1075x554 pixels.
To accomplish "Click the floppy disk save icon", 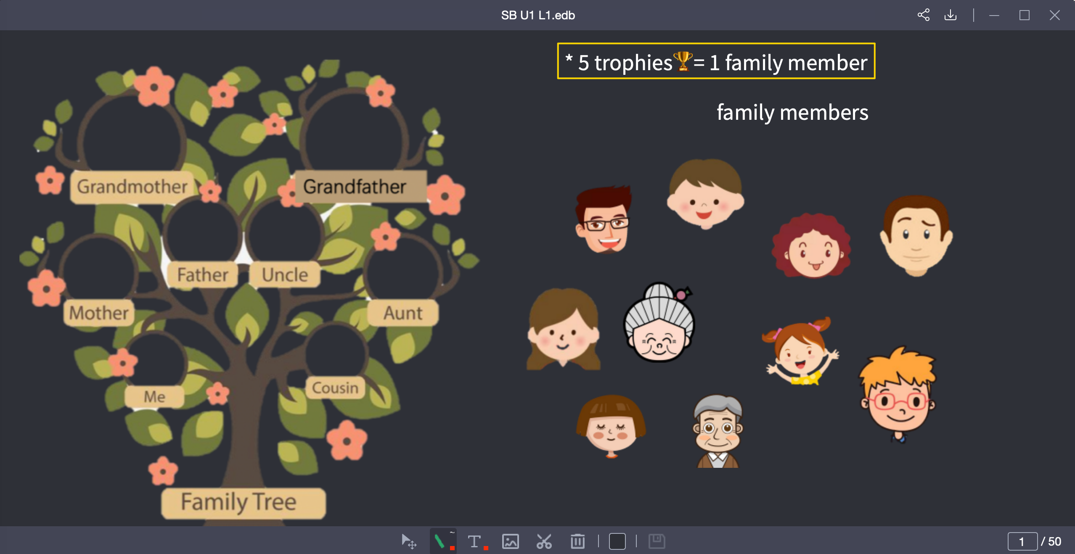I will [x=657, y=541].
